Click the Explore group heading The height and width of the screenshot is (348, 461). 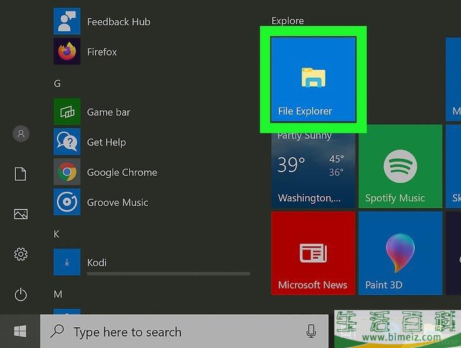(x=287, y=20)
